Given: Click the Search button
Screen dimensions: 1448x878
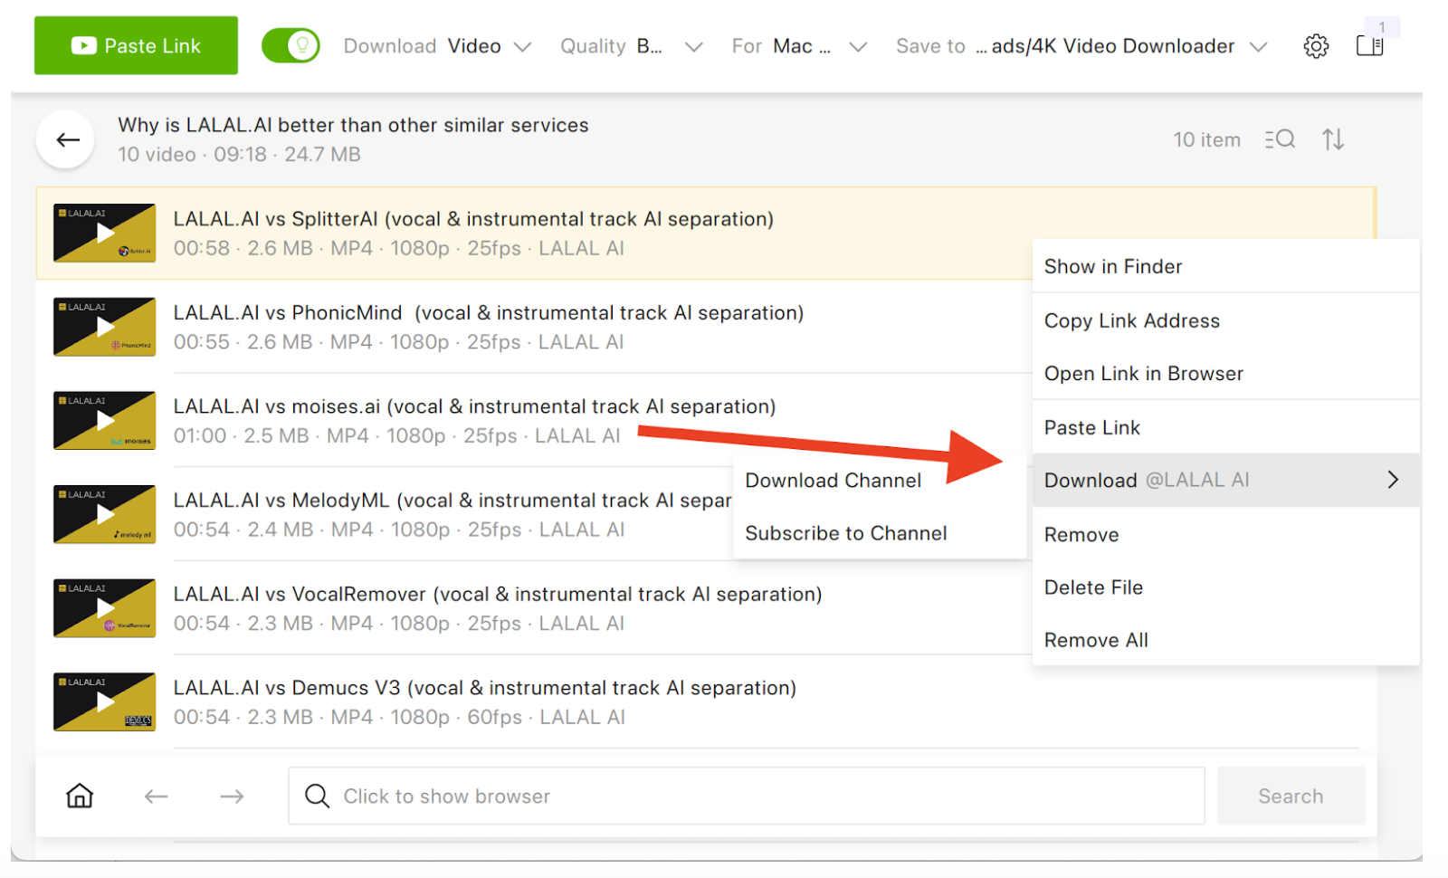Looking at the screenshot, I should 1291,796.
